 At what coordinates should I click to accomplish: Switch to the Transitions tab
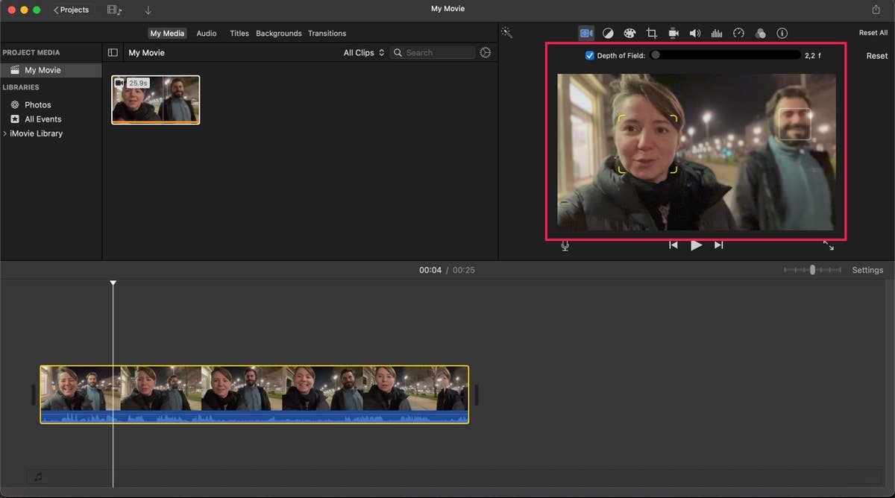pyautogui.click(x=327, y=34)
